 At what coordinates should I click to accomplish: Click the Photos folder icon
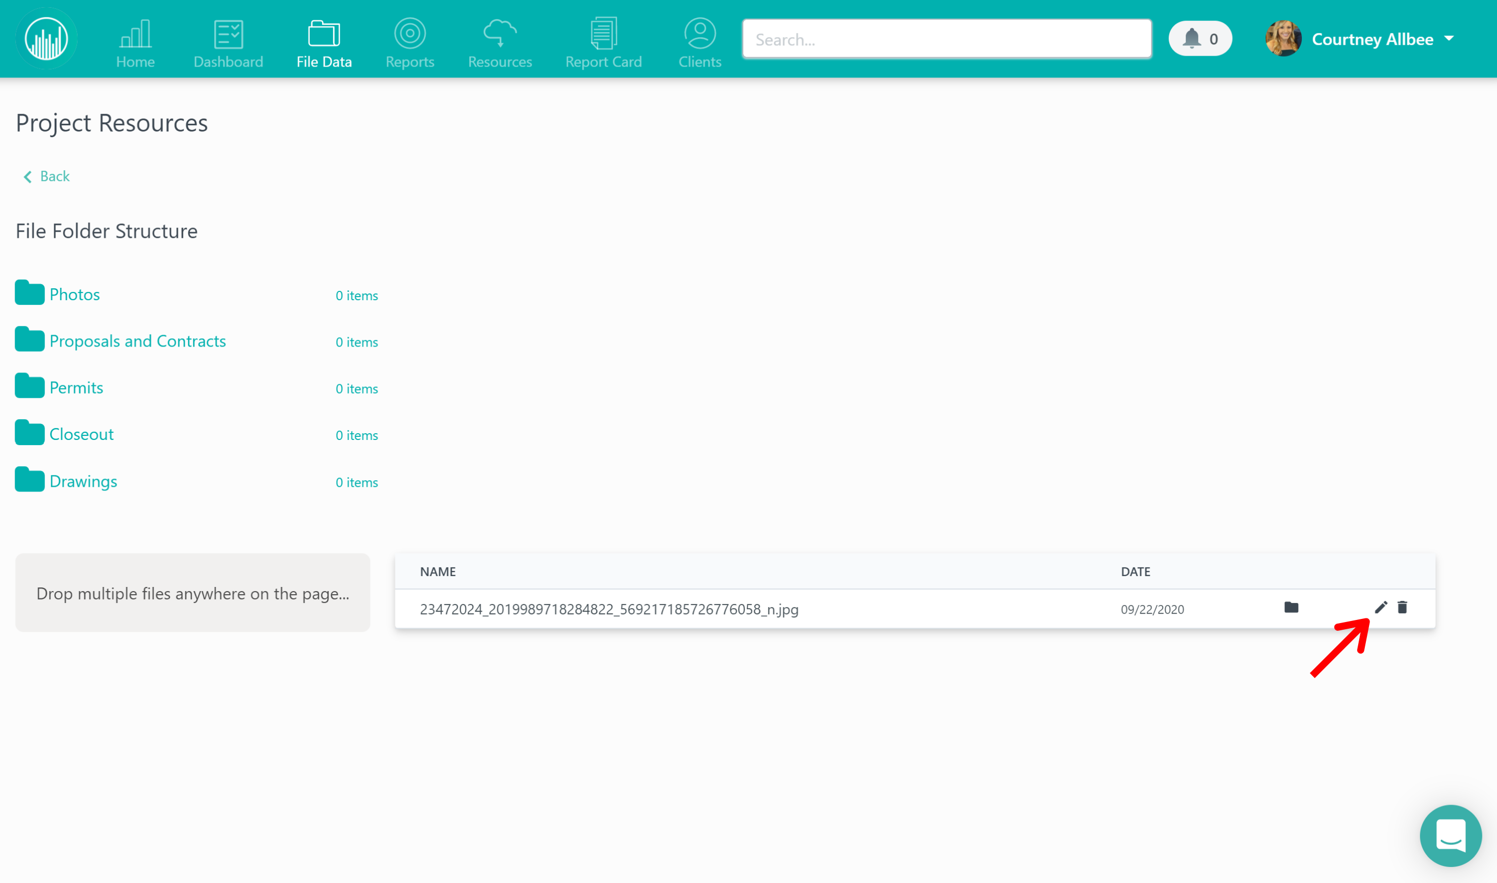30,293
